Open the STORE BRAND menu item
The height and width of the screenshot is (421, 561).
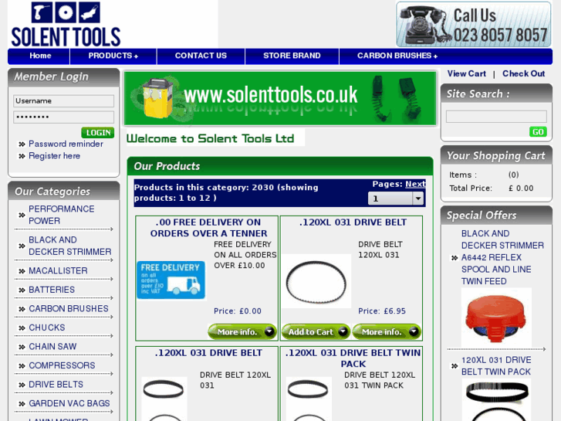coord(292,56)
